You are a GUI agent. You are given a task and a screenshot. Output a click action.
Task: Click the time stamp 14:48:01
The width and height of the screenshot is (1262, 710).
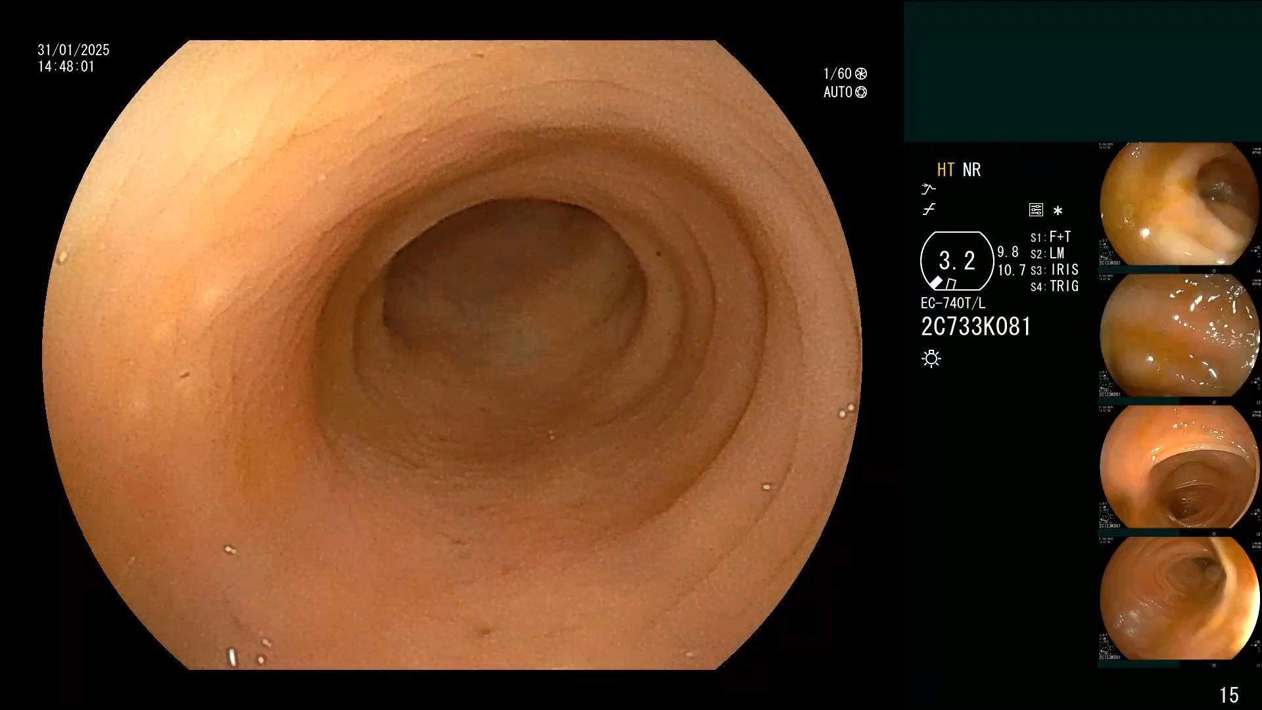[66, 66]
